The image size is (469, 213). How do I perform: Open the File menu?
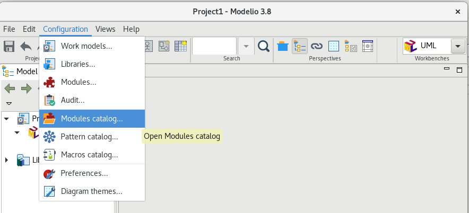point(9,29)
